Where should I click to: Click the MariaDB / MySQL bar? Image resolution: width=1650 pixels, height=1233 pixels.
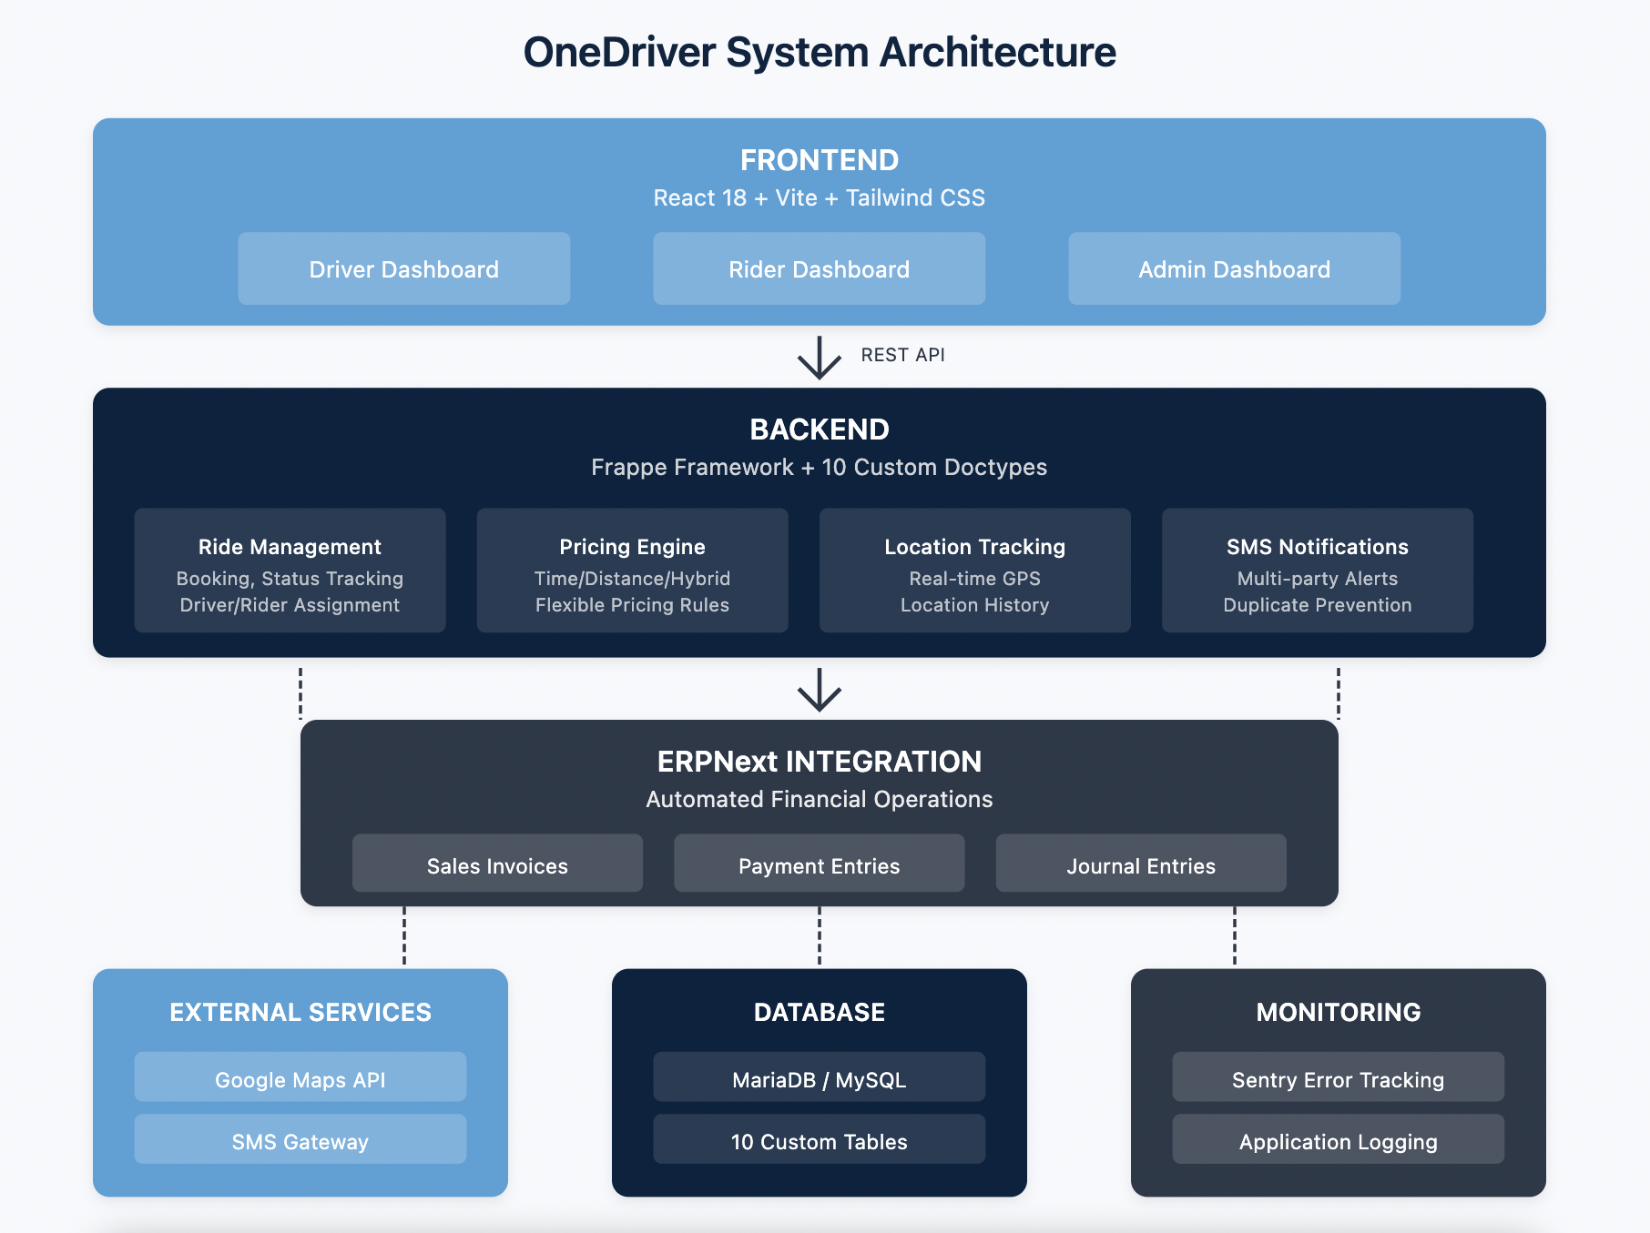[x=818, y=1079]
